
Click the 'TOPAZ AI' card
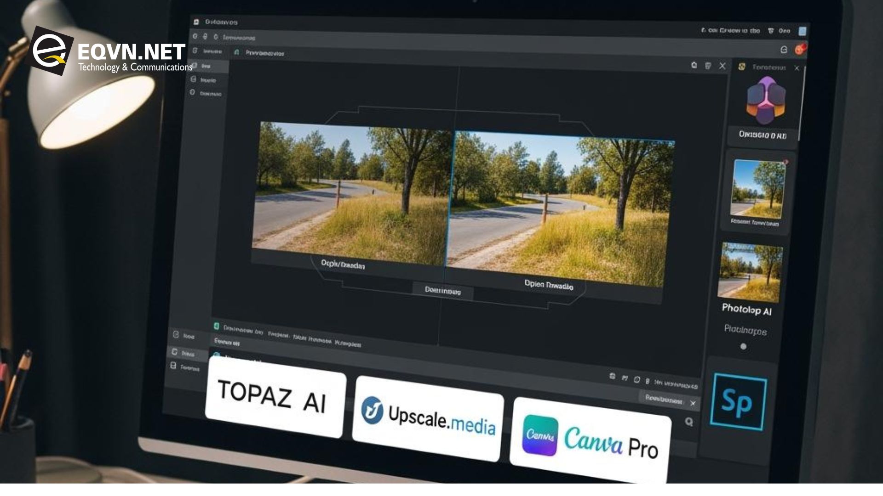point(275,397)
